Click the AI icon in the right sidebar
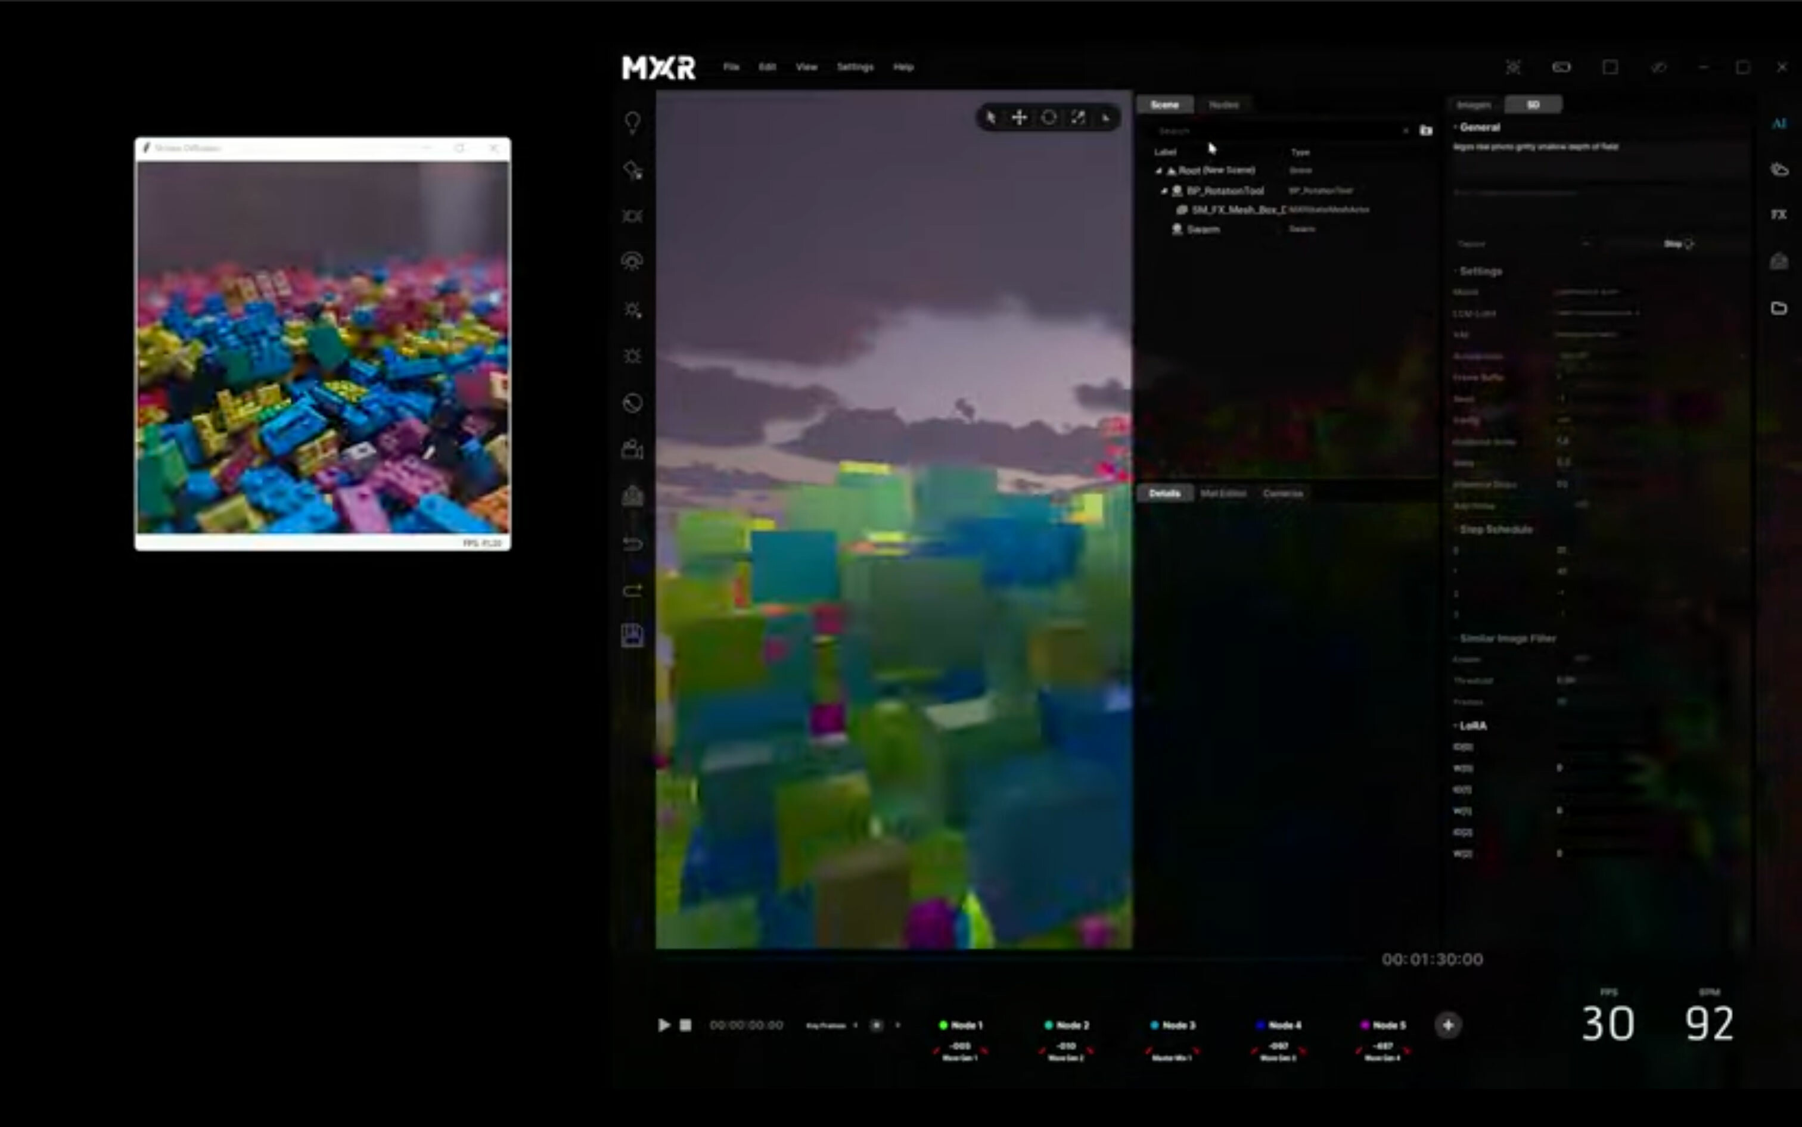This screenshot has height=1127, width=1802. [x=1781, y=123]
